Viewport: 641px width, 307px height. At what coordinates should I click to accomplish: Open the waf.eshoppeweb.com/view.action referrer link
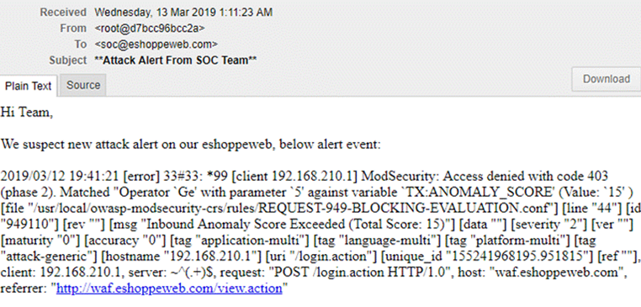[x=169, y=288]
